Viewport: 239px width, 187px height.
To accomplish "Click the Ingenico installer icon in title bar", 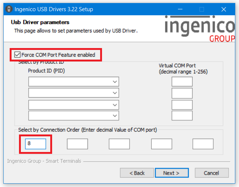I will 9,9.
